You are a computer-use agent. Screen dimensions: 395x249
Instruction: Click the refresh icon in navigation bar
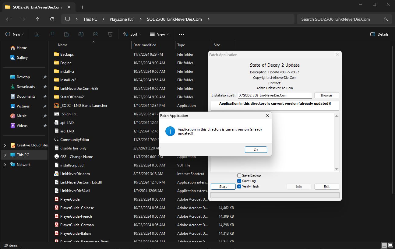(x=52, y=19)
